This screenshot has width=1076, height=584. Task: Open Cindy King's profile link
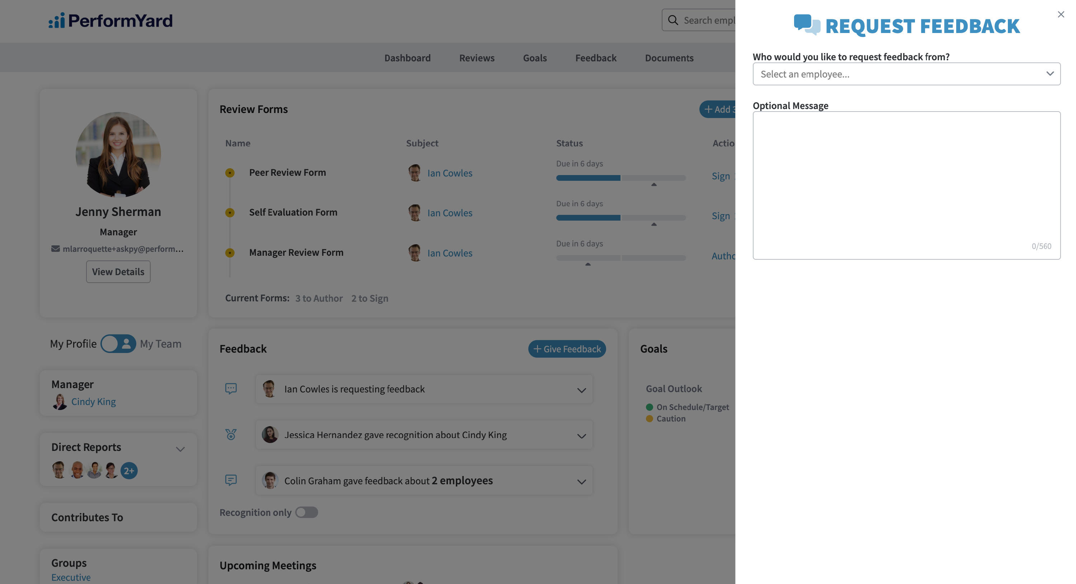93,401
